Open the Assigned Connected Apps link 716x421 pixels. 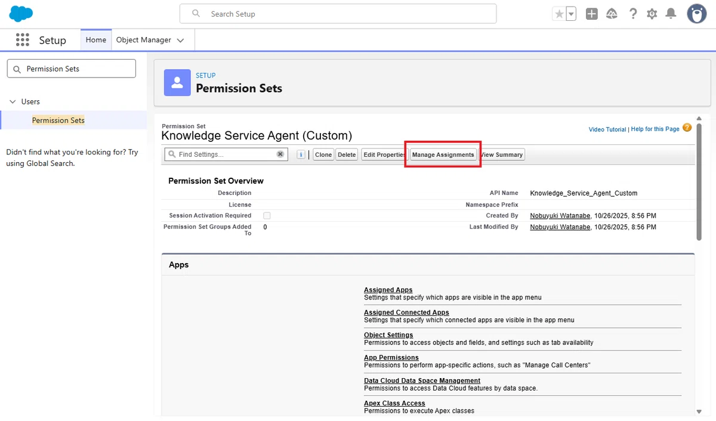click(x=406, y=312)
